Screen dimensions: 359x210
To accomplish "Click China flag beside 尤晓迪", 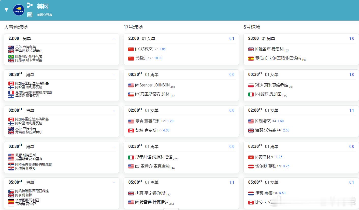I will [131, 58].
